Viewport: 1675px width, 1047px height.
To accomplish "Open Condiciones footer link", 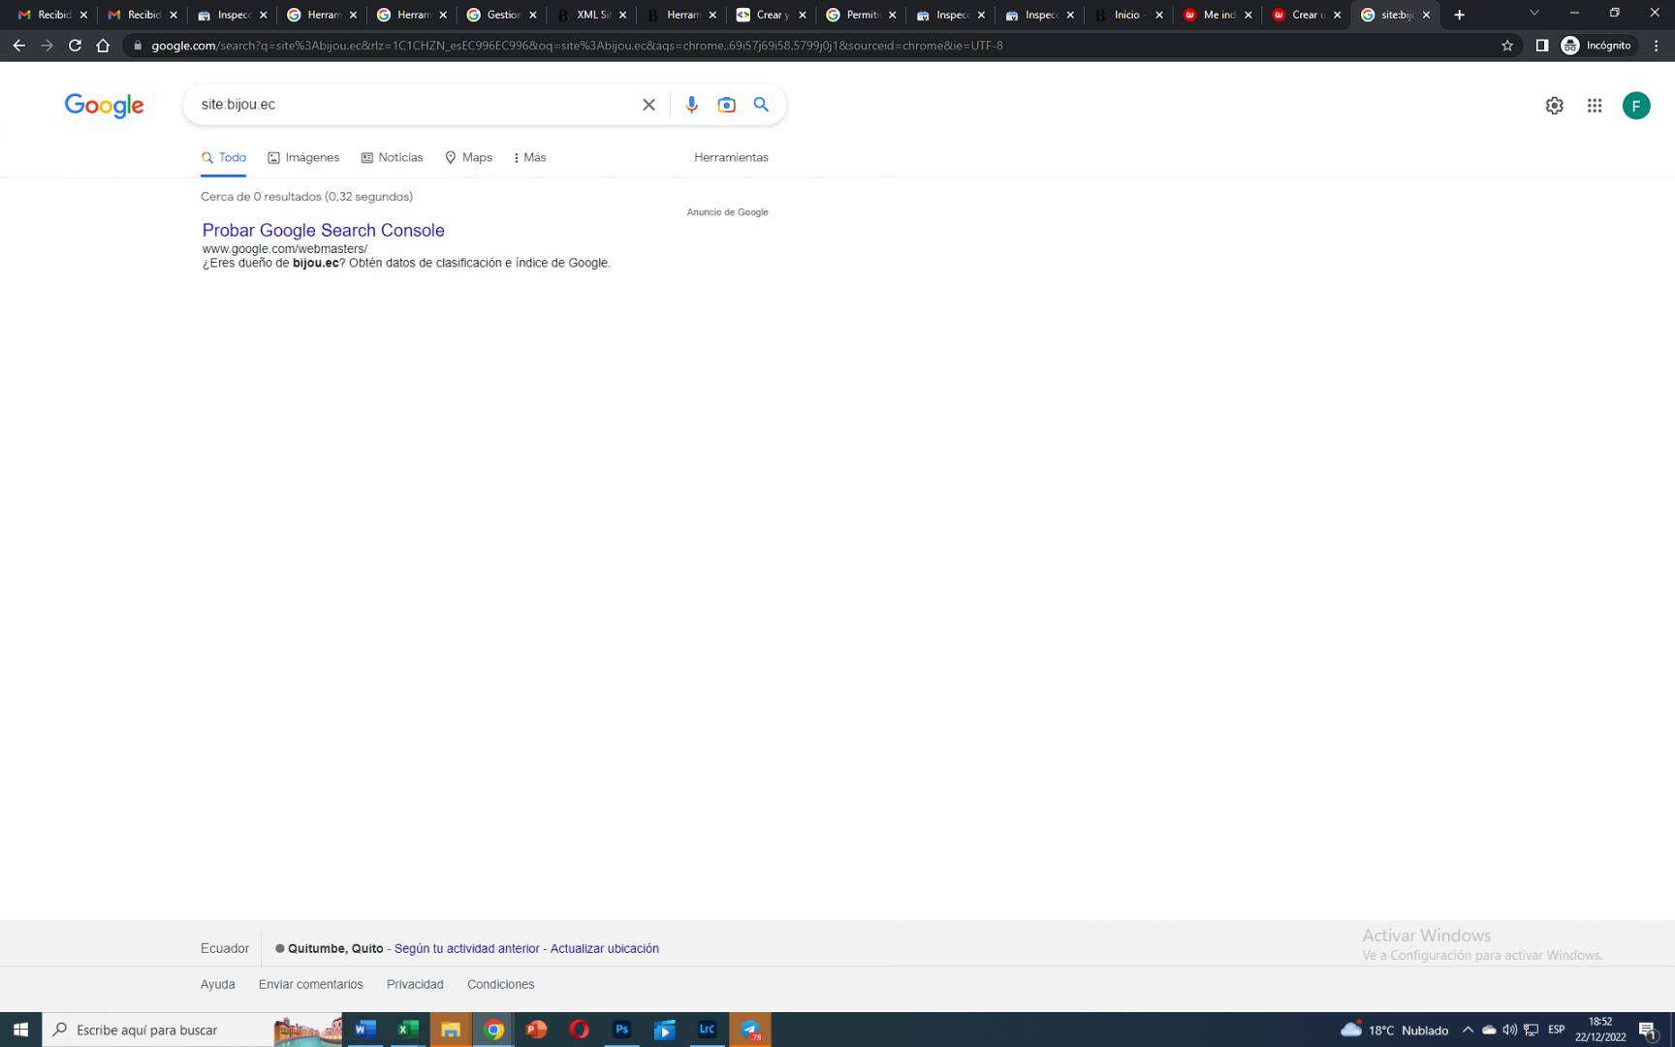I will pos(501,984).
